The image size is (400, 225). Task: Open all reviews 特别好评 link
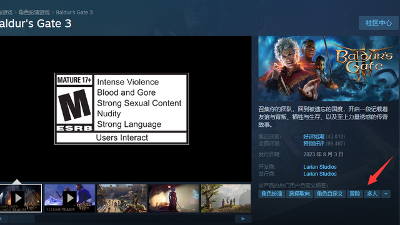pyautogui.click(x=314, y=143)
